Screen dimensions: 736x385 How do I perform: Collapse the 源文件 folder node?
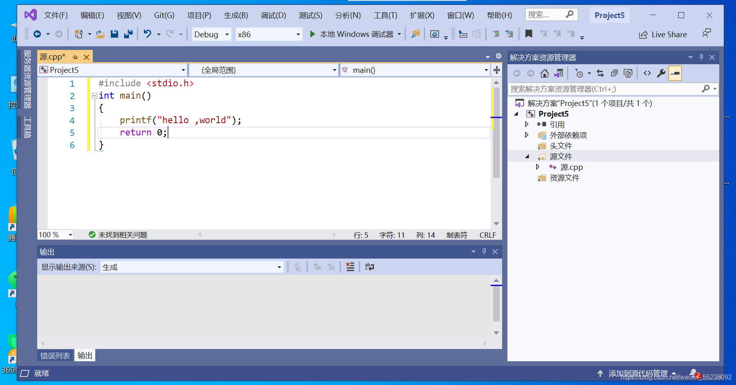[x=527, y=156]
